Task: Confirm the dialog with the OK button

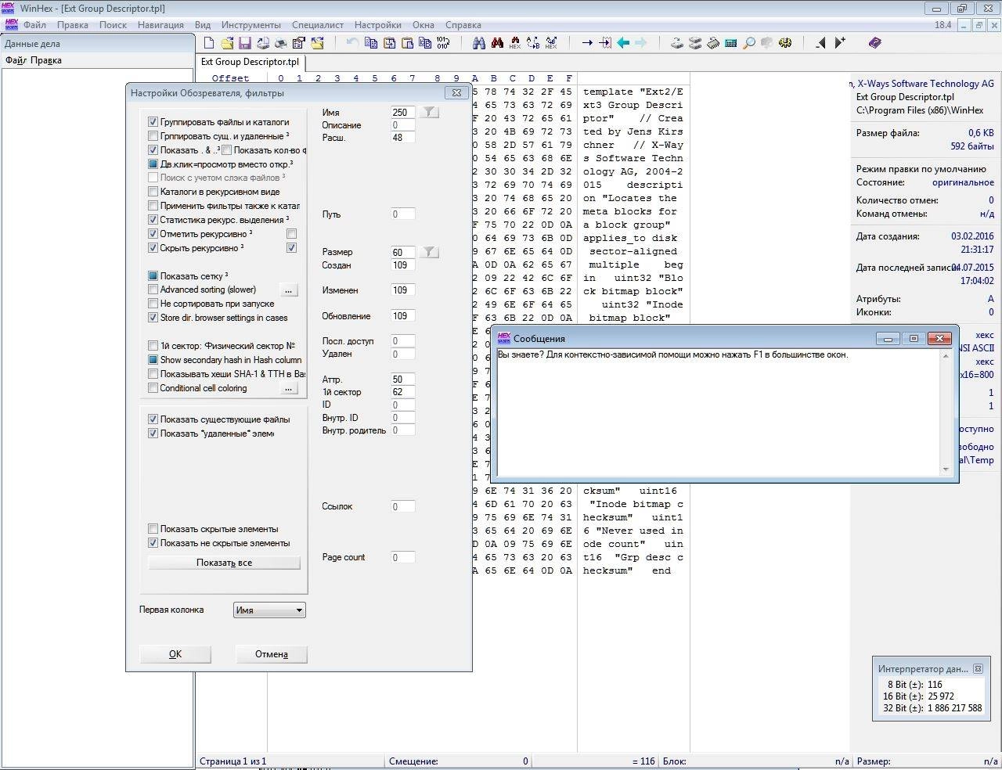Action: point(175,654)
